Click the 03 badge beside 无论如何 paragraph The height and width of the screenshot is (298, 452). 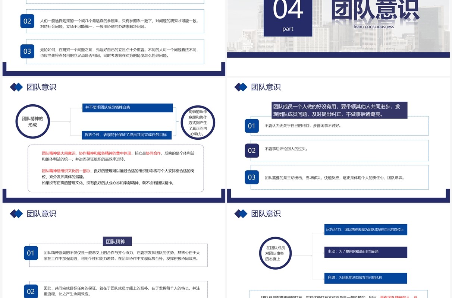[x=27, y=51]
